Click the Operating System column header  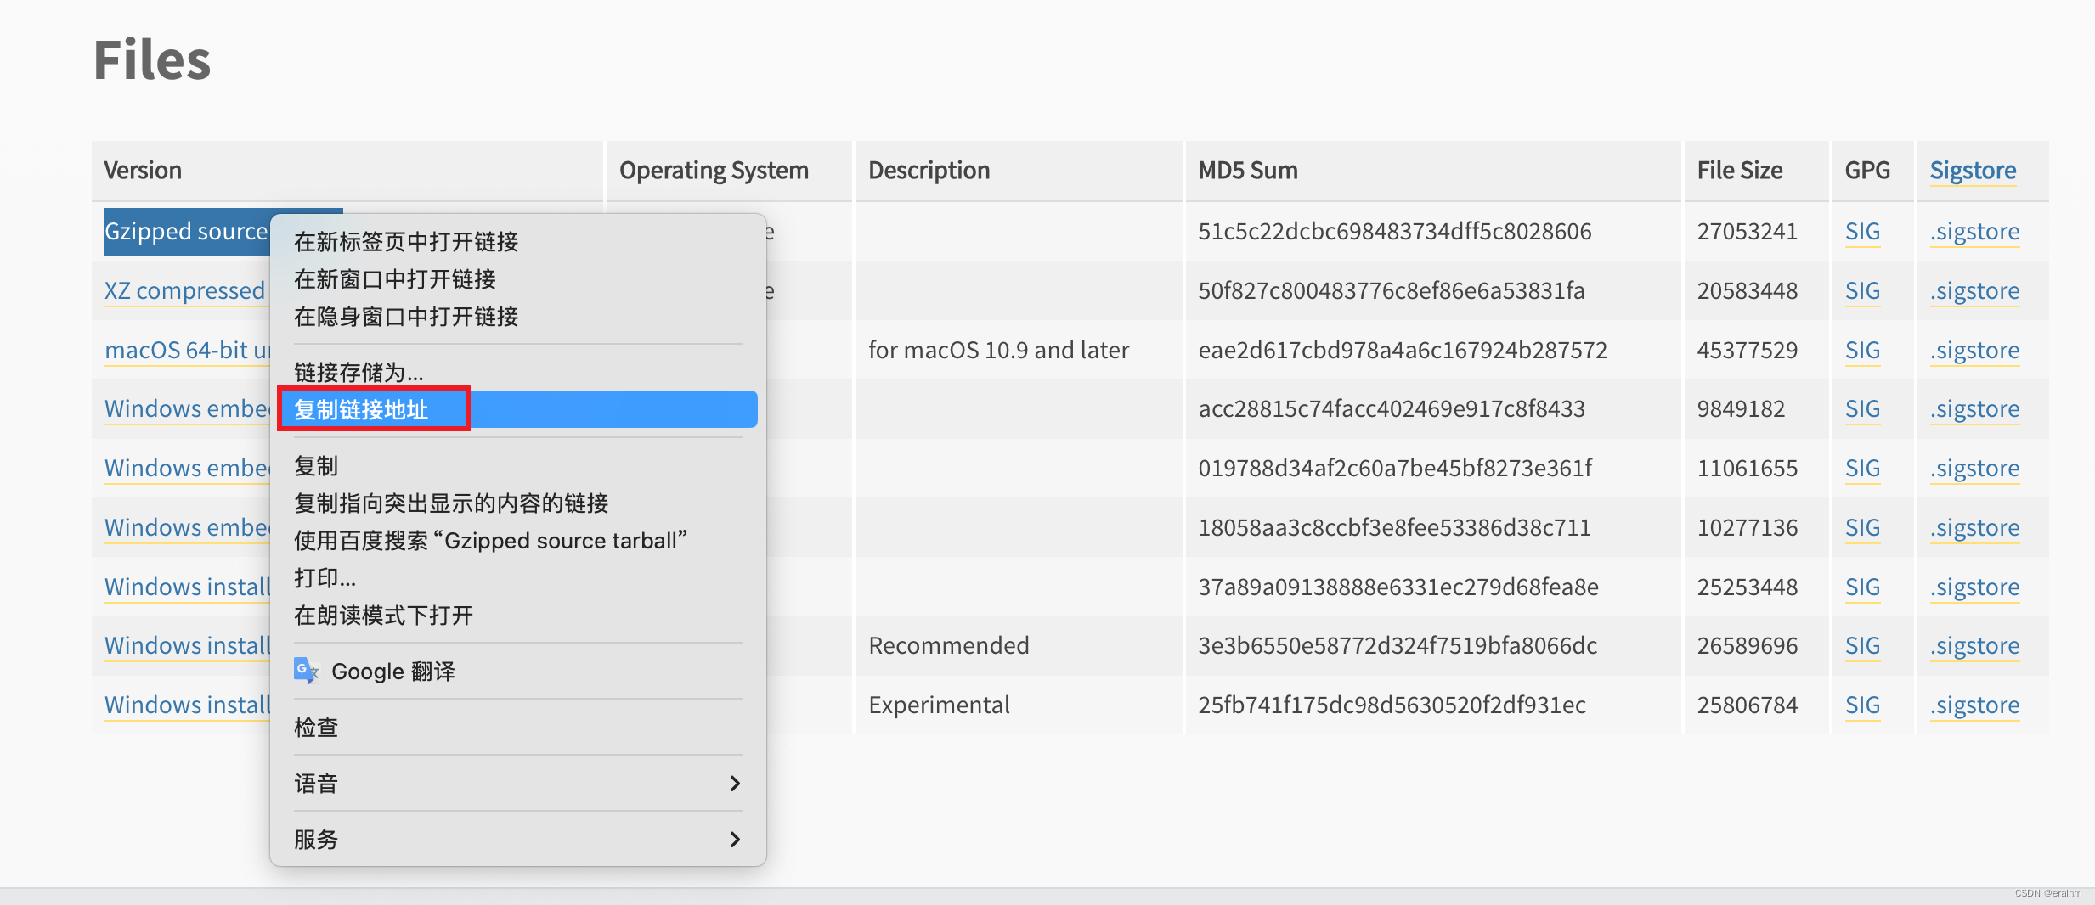coord(714,170)
